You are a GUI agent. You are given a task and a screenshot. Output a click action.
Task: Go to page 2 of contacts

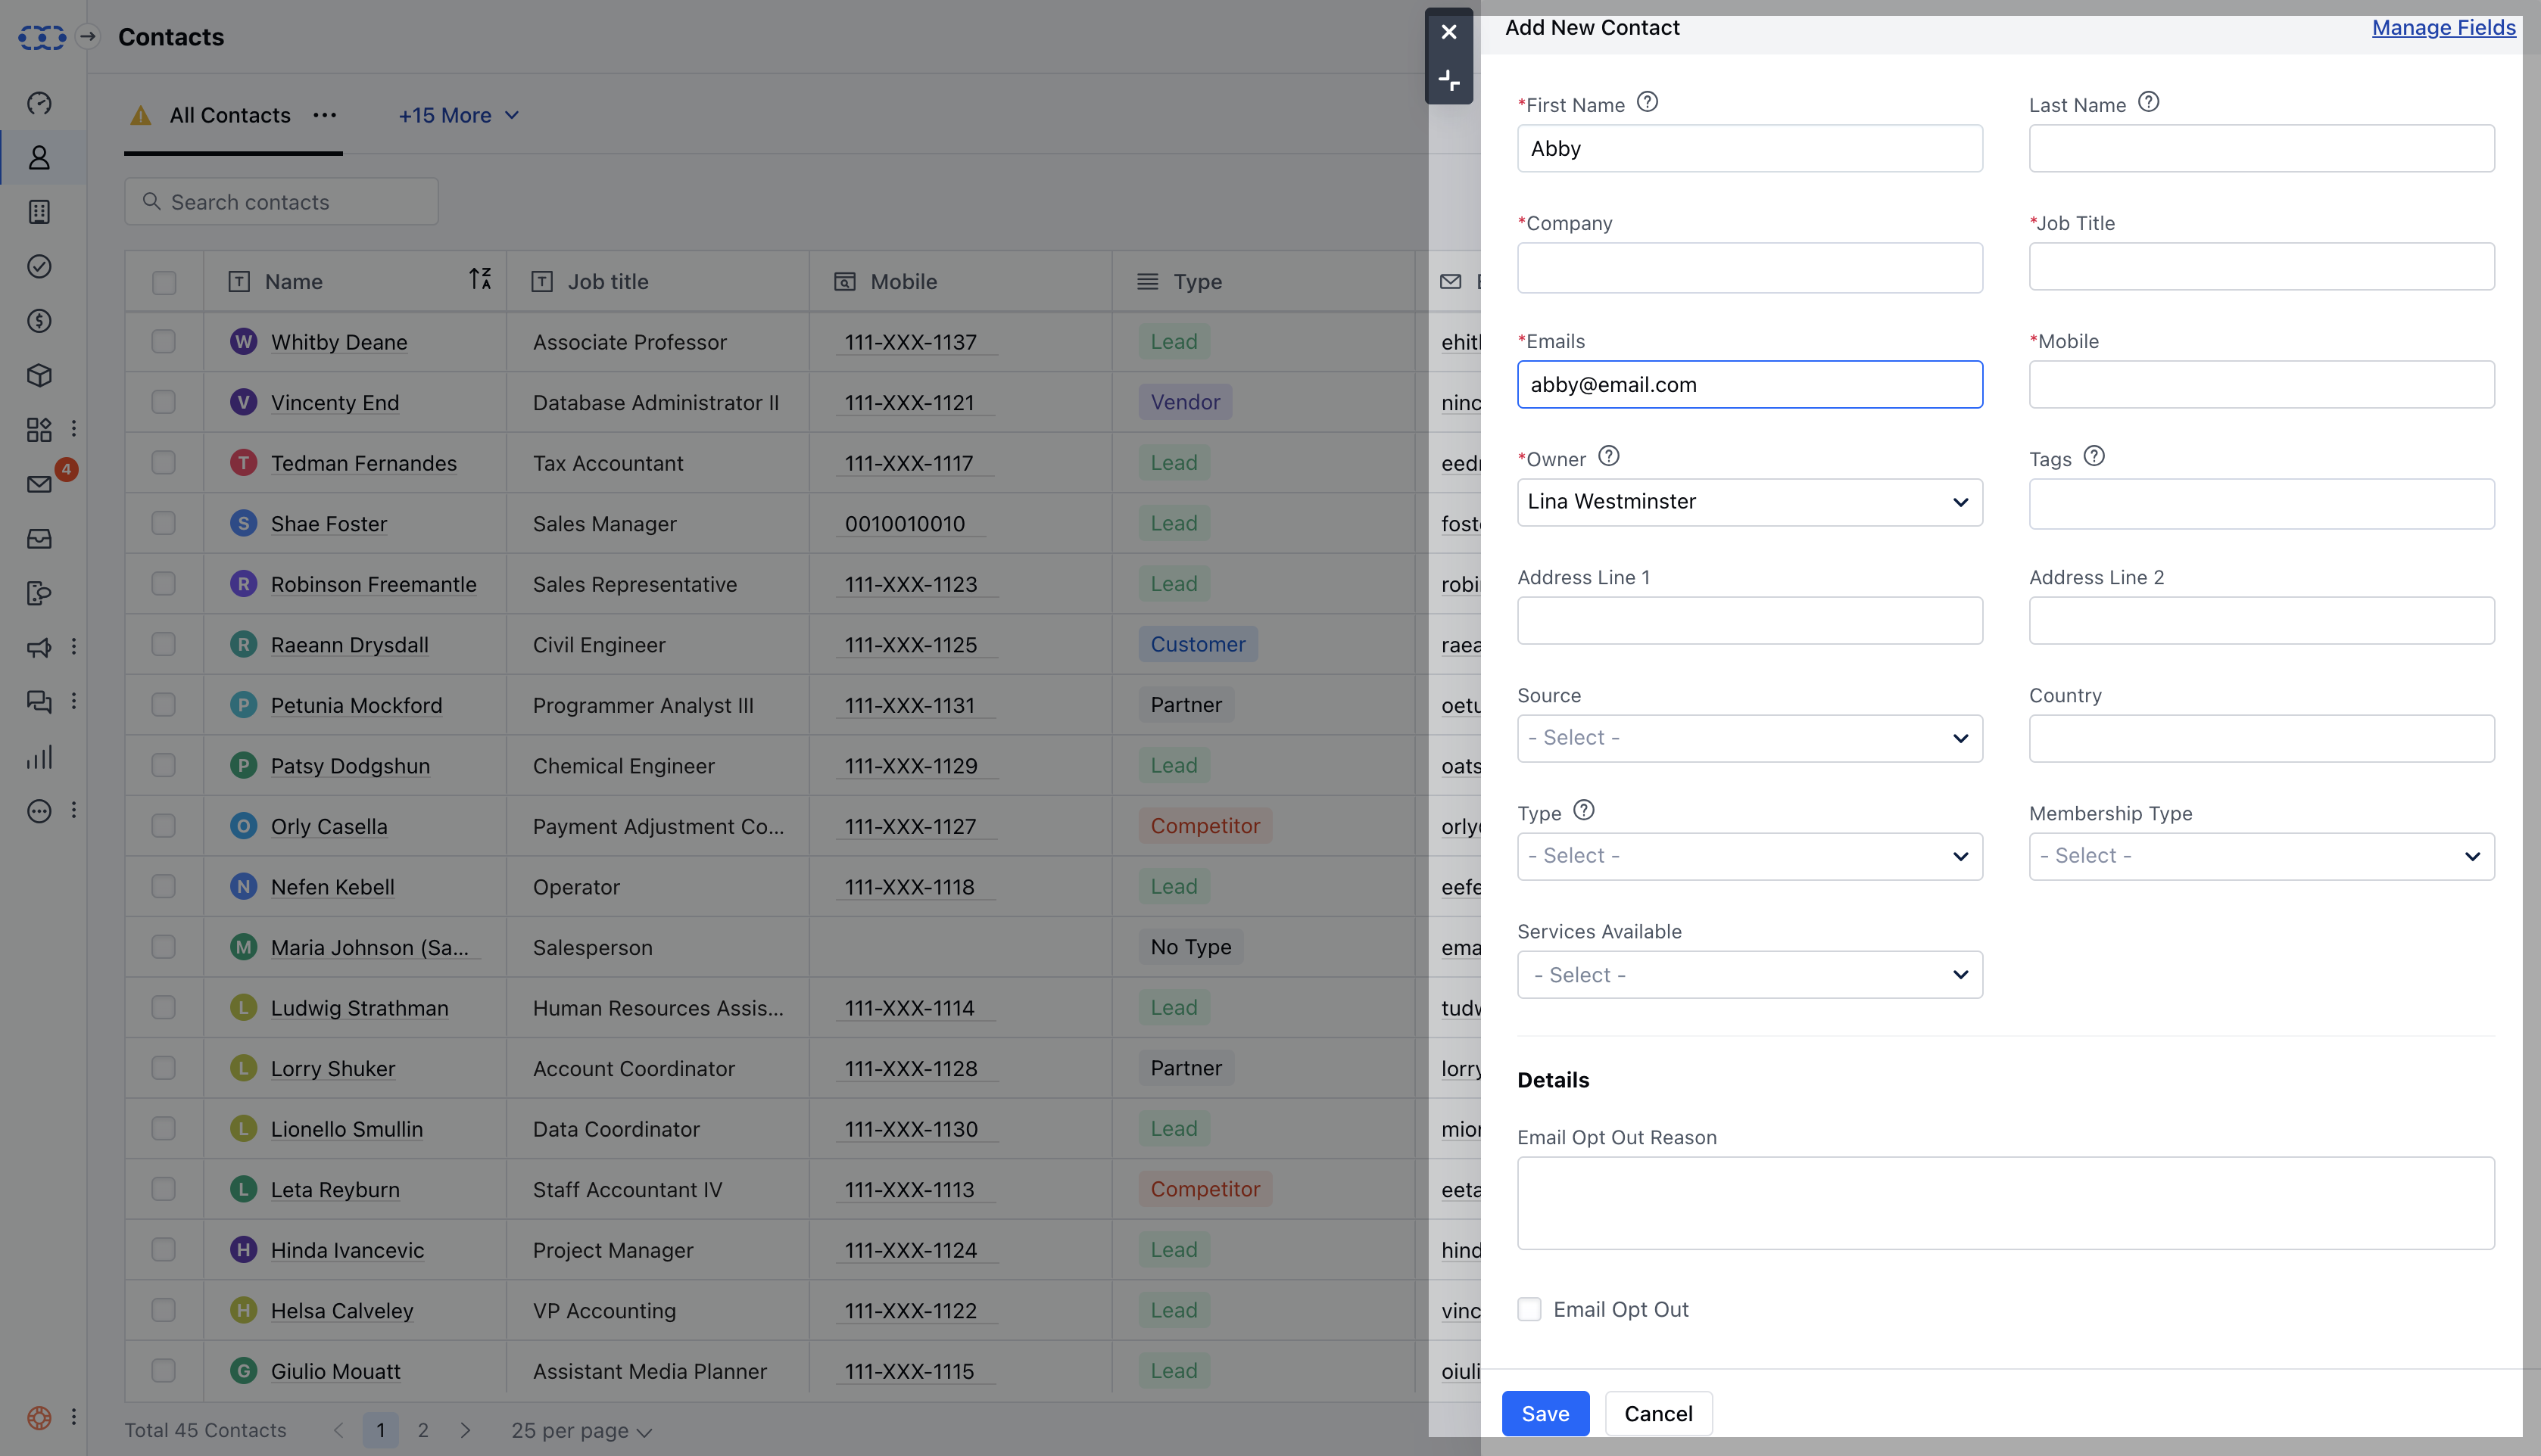[x=423, y=1430]
